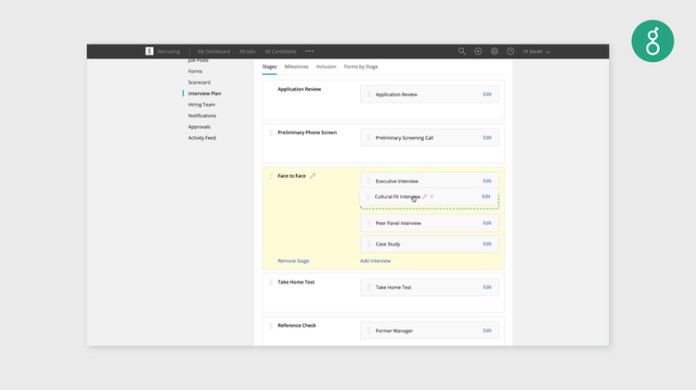This screenshot has width=696, height=390.
Task: Click the Reference Check stage title
Action: point(297,325)
